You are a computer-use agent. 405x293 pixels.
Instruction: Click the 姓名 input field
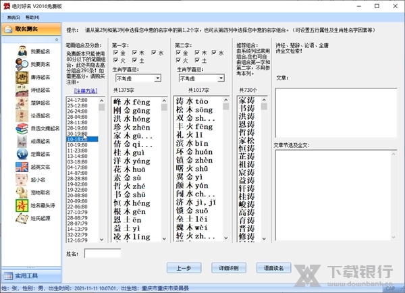coord(103,253)
